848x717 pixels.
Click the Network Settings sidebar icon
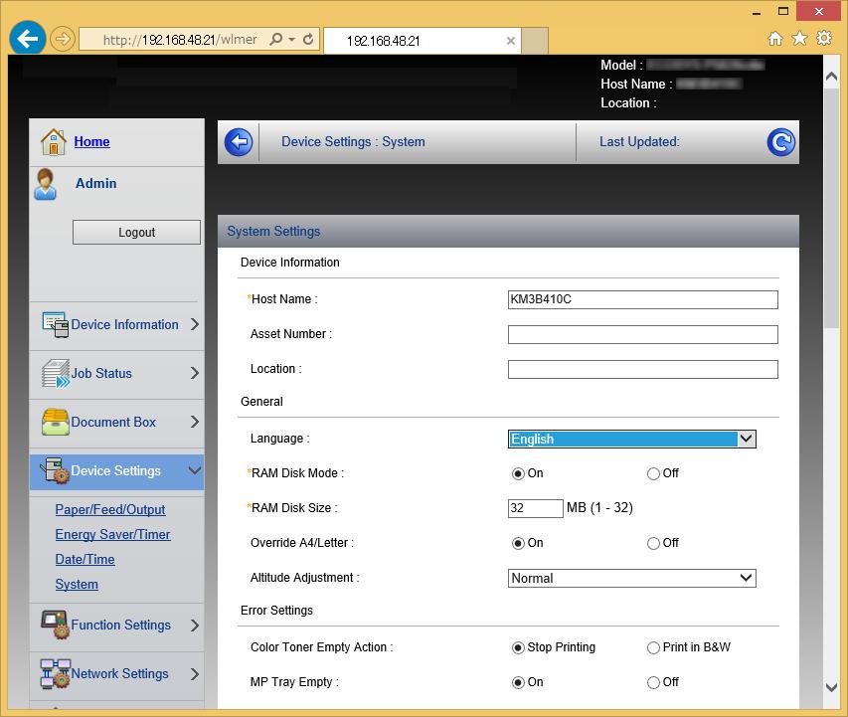(56, 673)
